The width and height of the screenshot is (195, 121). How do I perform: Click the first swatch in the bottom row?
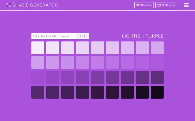pos(38,92)
